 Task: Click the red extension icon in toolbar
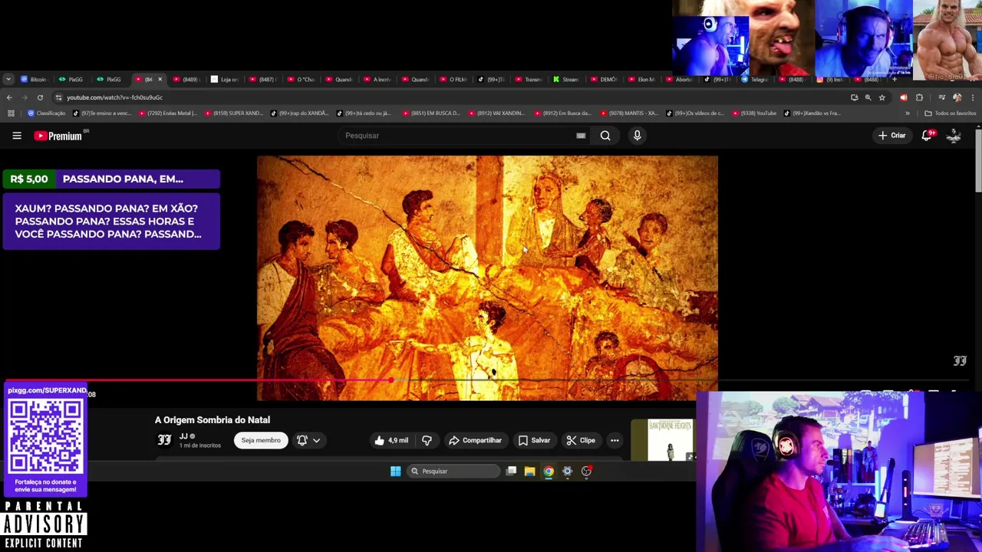click(x=903, y=97)
